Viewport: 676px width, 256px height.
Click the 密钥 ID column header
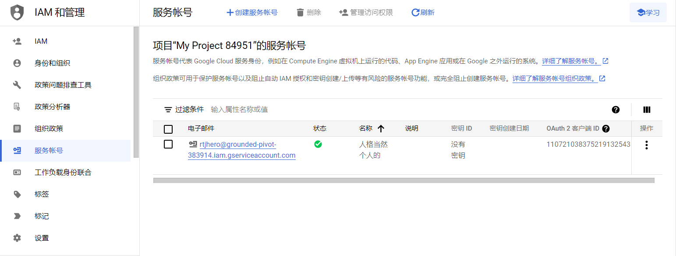[x=462, y=128]
